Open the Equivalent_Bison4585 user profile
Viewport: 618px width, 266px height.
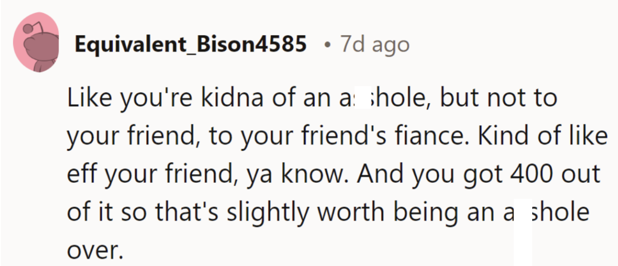coord(191,45)
